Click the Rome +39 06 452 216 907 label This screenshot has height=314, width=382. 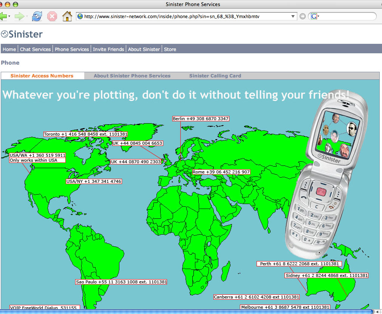tap(221, 172)
